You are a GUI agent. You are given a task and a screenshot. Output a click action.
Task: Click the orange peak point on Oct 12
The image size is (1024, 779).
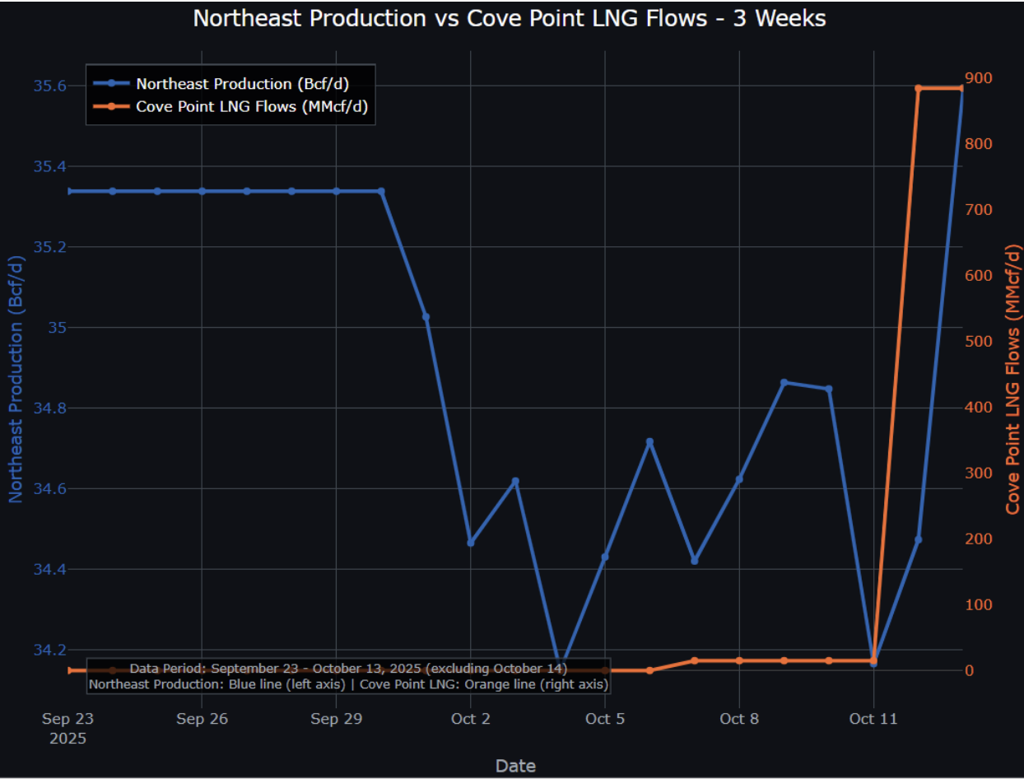[x=918, y=88]
